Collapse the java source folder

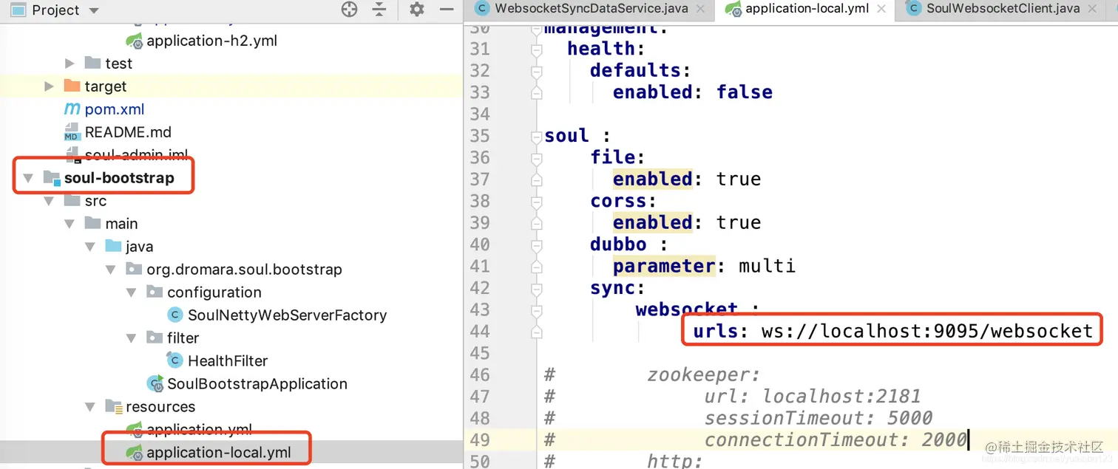[x=91, y=247]
